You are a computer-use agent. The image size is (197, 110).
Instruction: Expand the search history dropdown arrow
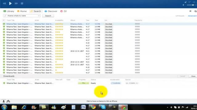pyautogui.click(x=39, y=16)
